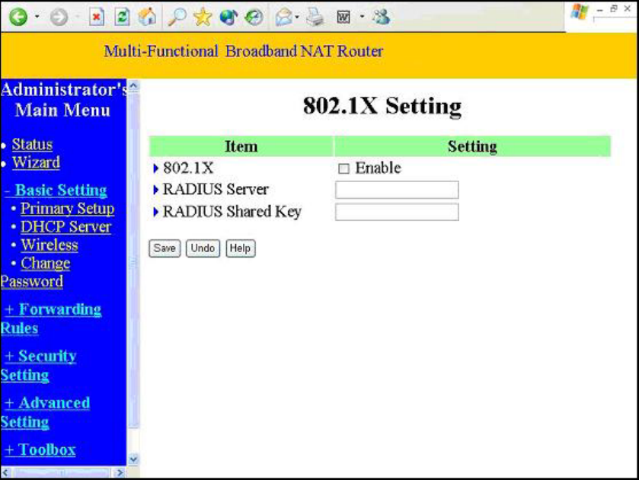This screenshot has height=480, width=639.
Task: Click the sidebar horizontal scrollbar thumb
Action: pyautogui.click(x=62, y=472)
